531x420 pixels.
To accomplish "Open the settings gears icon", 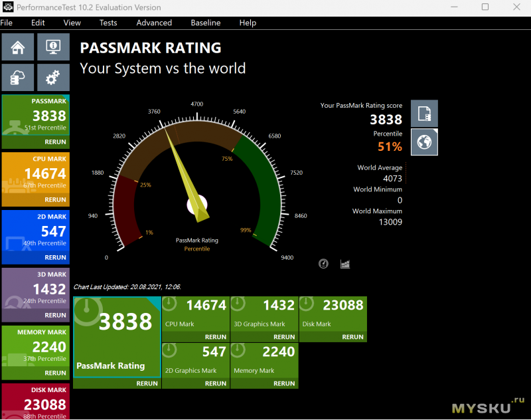I will (53, 78).
